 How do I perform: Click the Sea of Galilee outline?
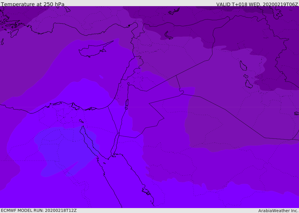pyautogui.click(x=128, y=84)
